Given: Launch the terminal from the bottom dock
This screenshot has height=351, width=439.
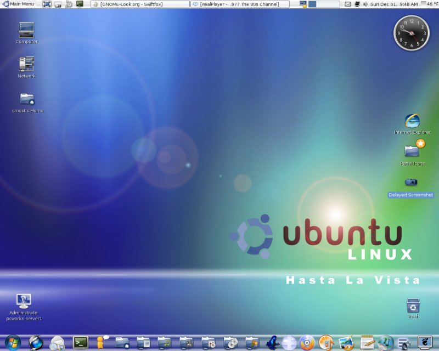Looking at the screenshot, I should click(x=80, y=343).
